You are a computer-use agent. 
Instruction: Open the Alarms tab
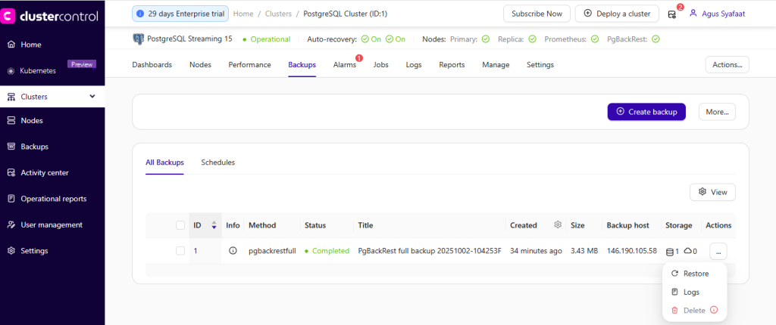[344, 65]
